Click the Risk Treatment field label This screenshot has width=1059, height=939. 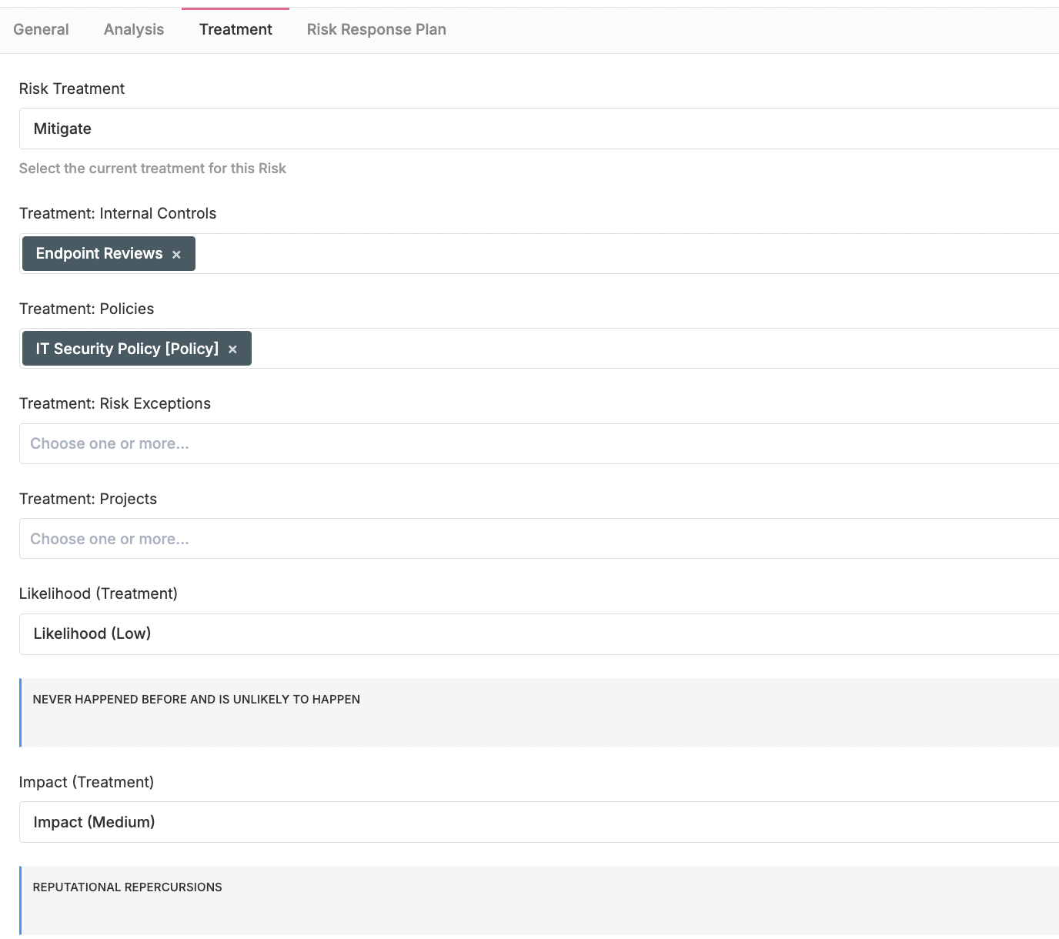72,89
